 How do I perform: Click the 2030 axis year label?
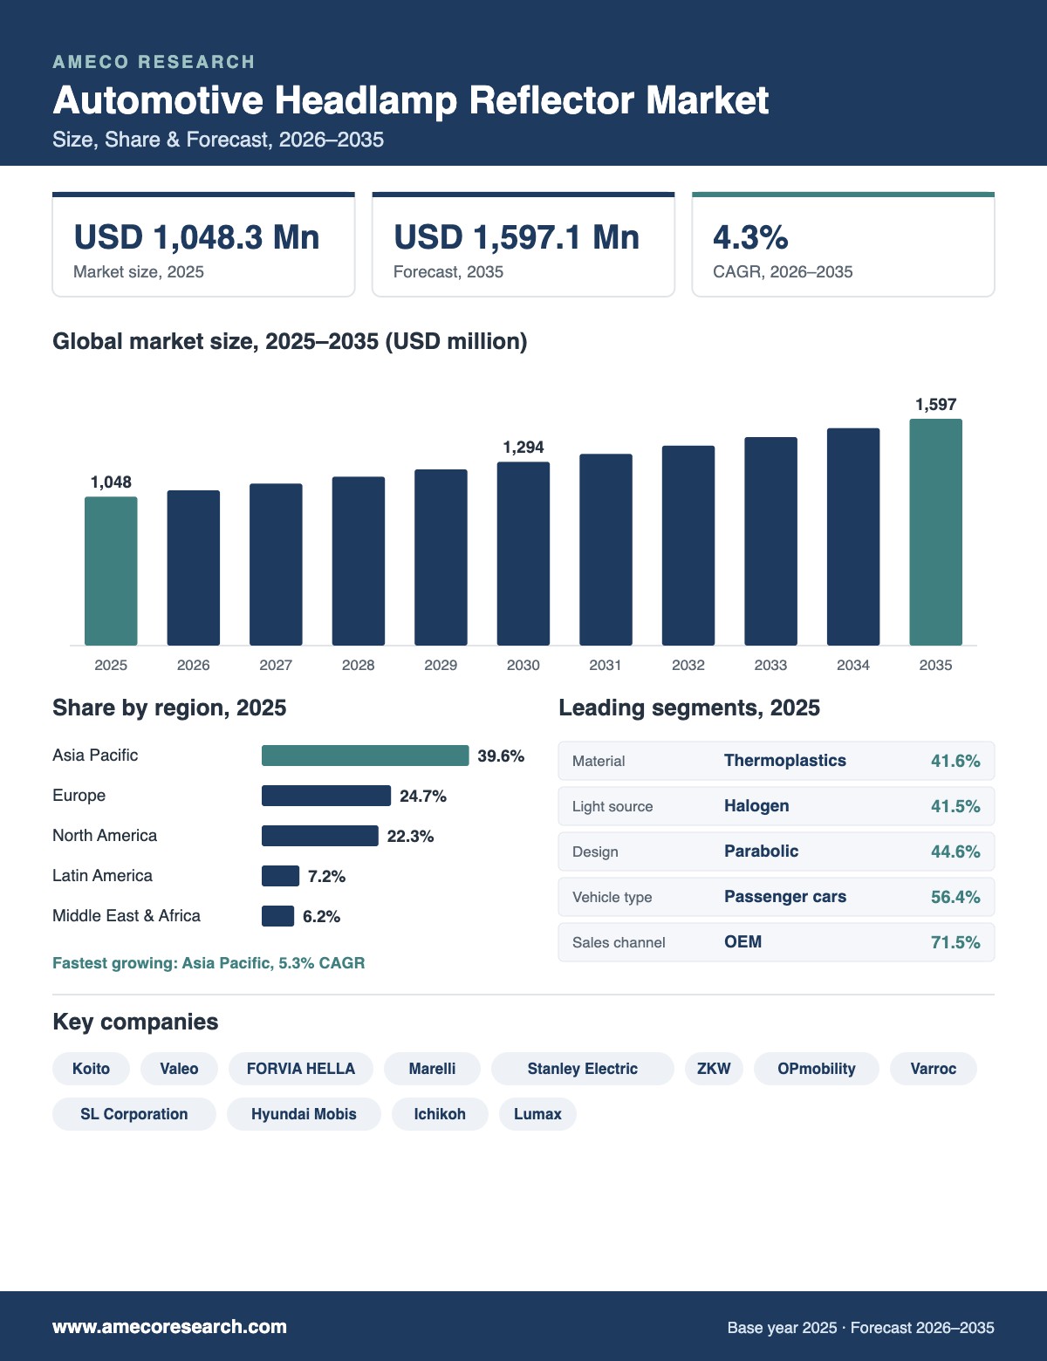[523, 665]
